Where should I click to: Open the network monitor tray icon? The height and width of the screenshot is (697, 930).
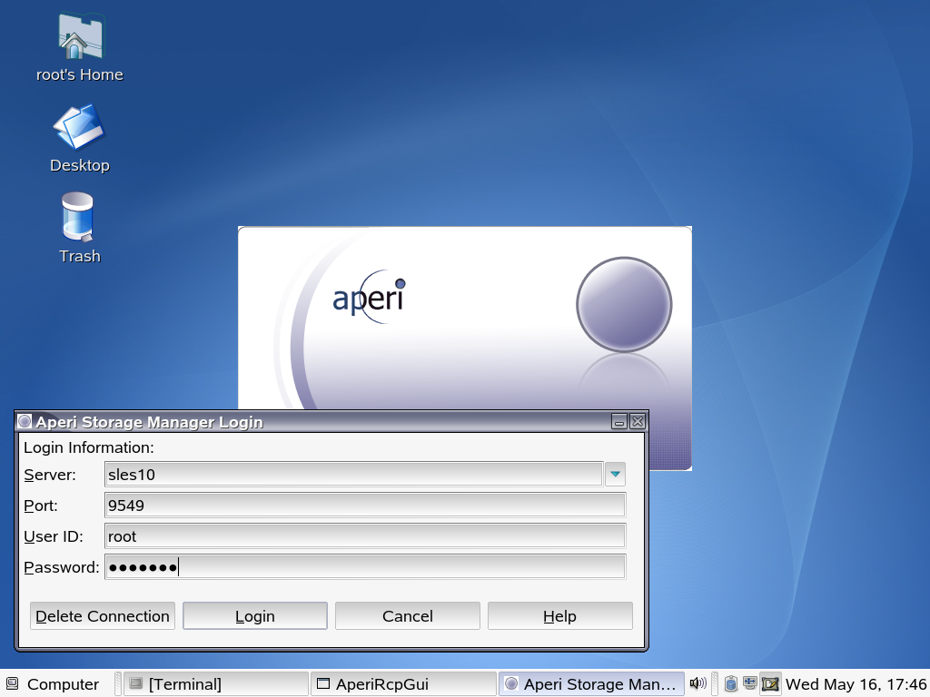coord(750,683)
